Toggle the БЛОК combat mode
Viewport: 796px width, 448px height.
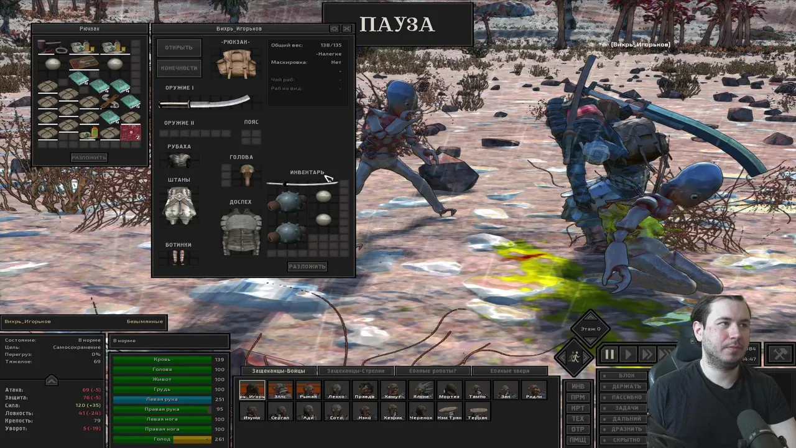622,376
